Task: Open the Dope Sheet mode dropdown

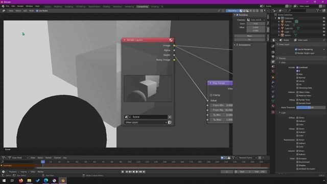Action: pyautogui.click(x=18, y=158)
